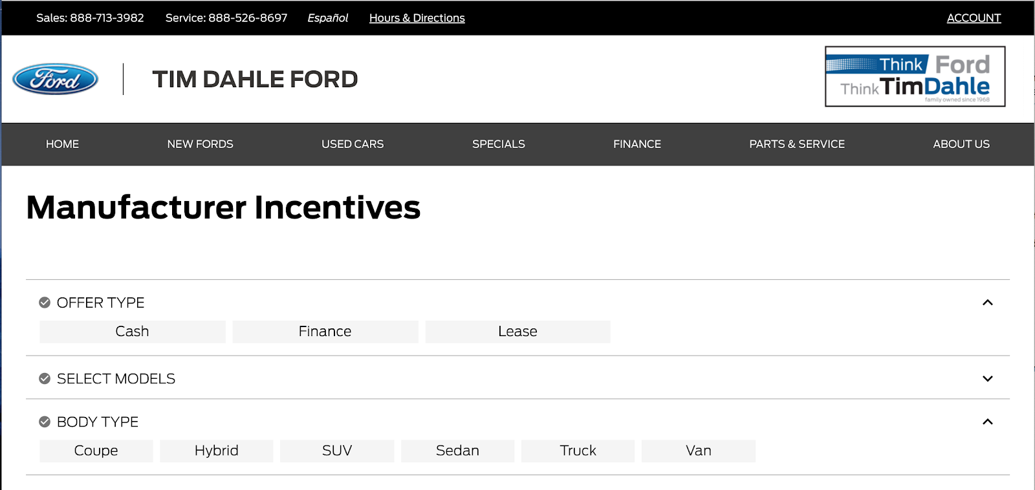
Task: Toggle the Cash offer type filter
Action: pos(133,332)
